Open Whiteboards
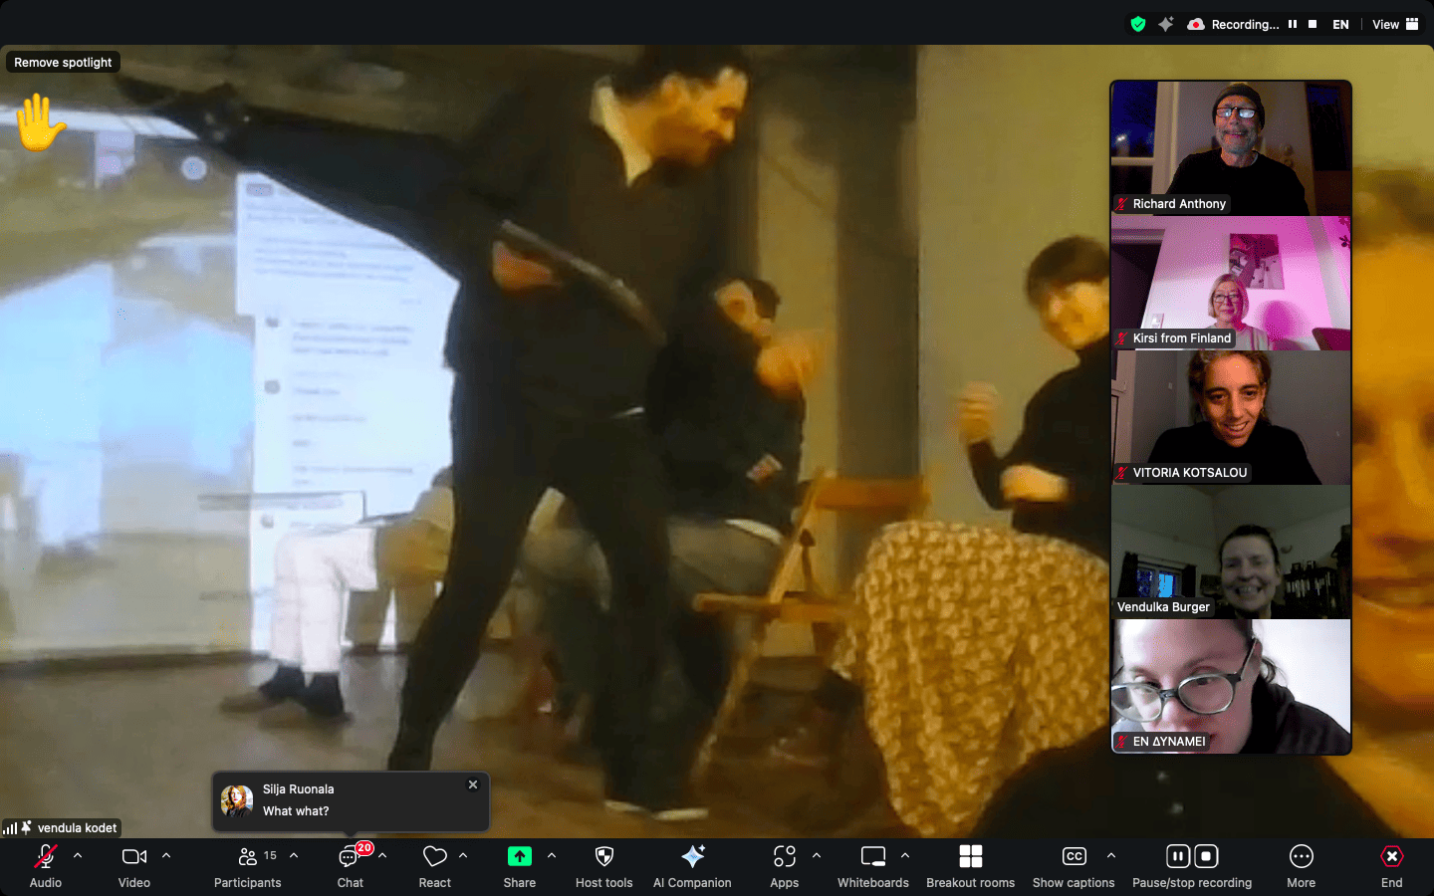This screenshot has height=896, width=1434. click(872, 866)
